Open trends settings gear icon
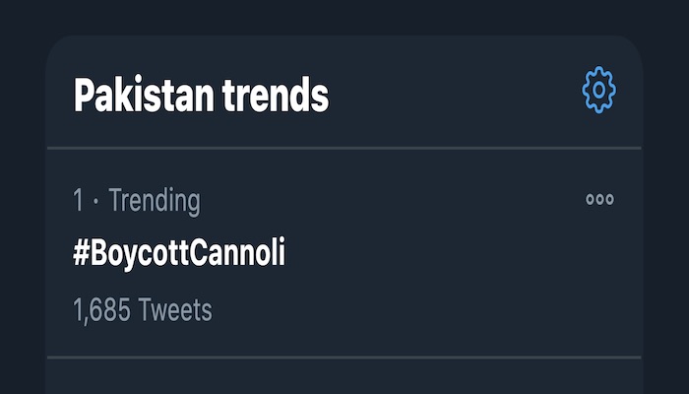The image size is (689, 394). point(598,91)
